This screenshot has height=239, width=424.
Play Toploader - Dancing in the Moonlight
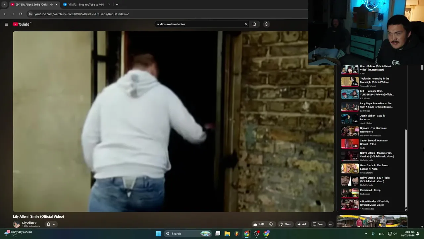[368, 82]
